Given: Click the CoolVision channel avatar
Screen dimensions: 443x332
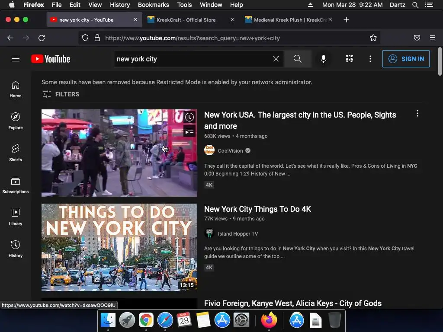Looking at the screenshot, I should (209, 150).
